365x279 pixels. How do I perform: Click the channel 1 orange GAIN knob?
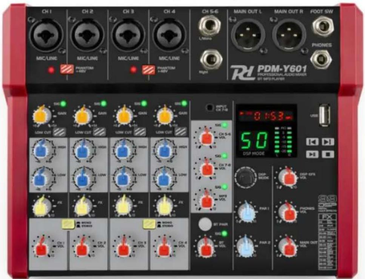click(42, 115)
